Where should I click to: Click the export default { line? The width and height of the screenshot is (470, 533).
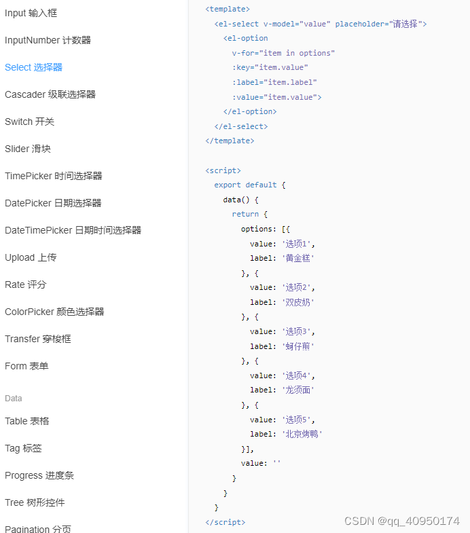pos(250,185)
